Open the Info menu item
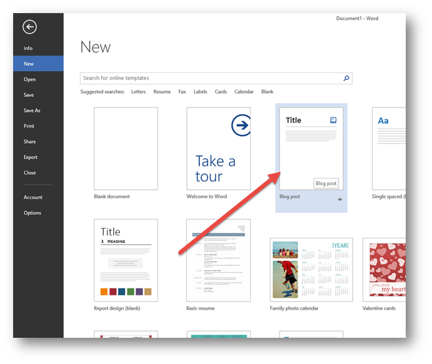This screenshot has height=364, width=432. click(28, 48)
